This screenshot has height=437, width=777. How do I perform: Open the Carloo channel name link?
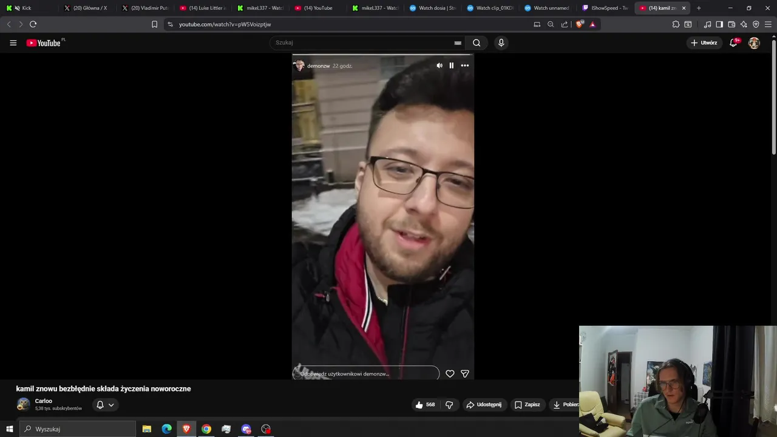44,401
